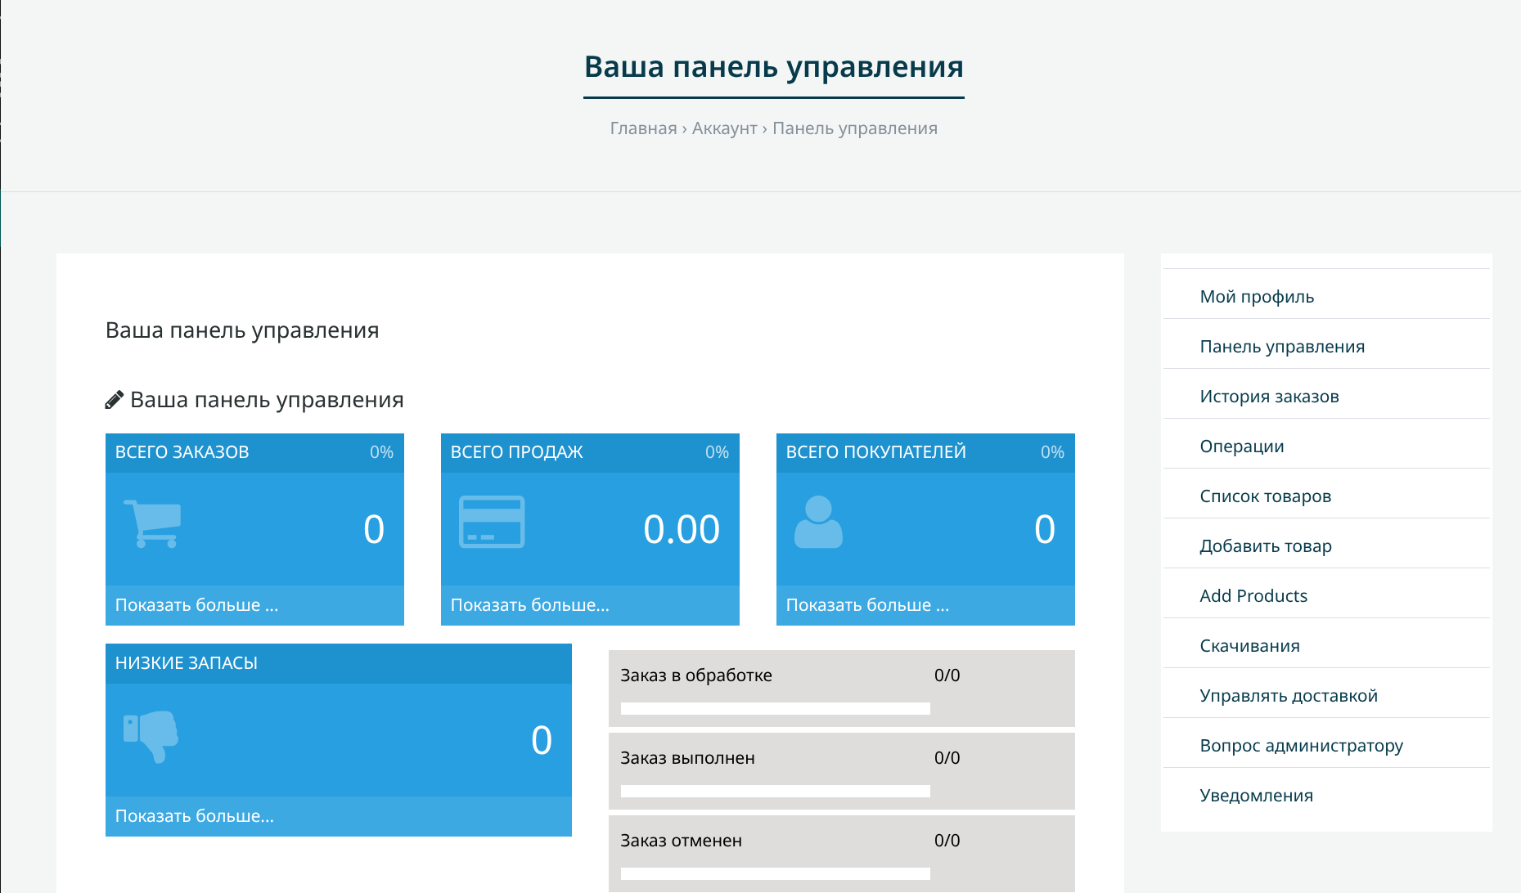Click 'Главная' breadcrumb link

tap(643, 128)
